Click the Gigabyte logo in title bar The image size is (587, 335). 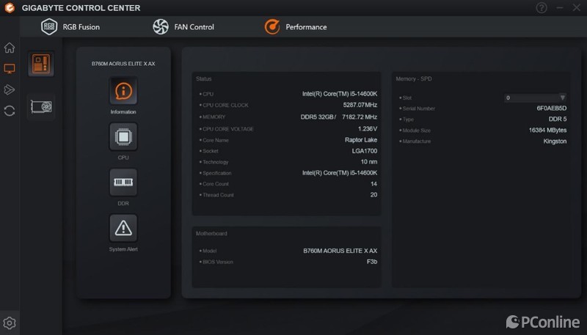10,8
